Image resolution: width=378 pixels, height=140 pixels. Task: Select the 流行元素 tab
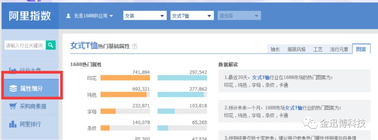point(339,50)
